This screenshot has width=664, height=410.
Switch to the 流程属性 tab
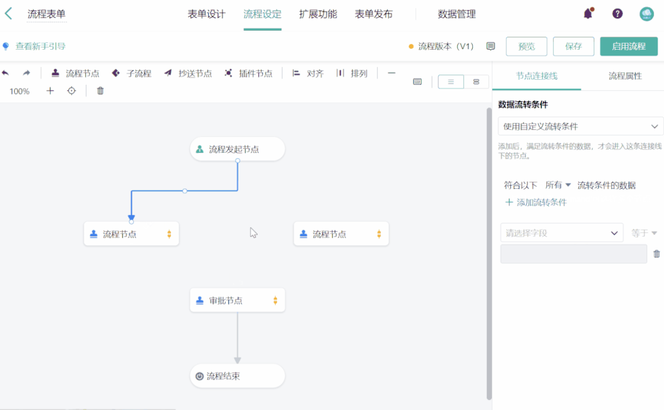625,76
